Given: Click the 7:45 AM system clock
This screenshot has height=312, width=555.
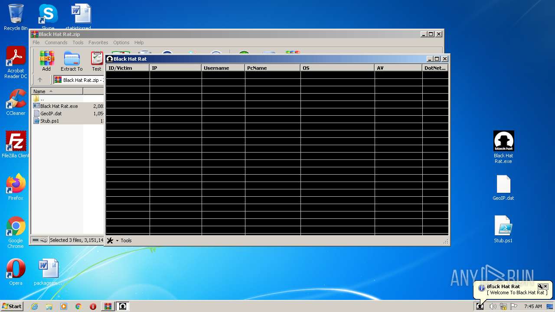Looking at the screenshot, I should point(533,306).
